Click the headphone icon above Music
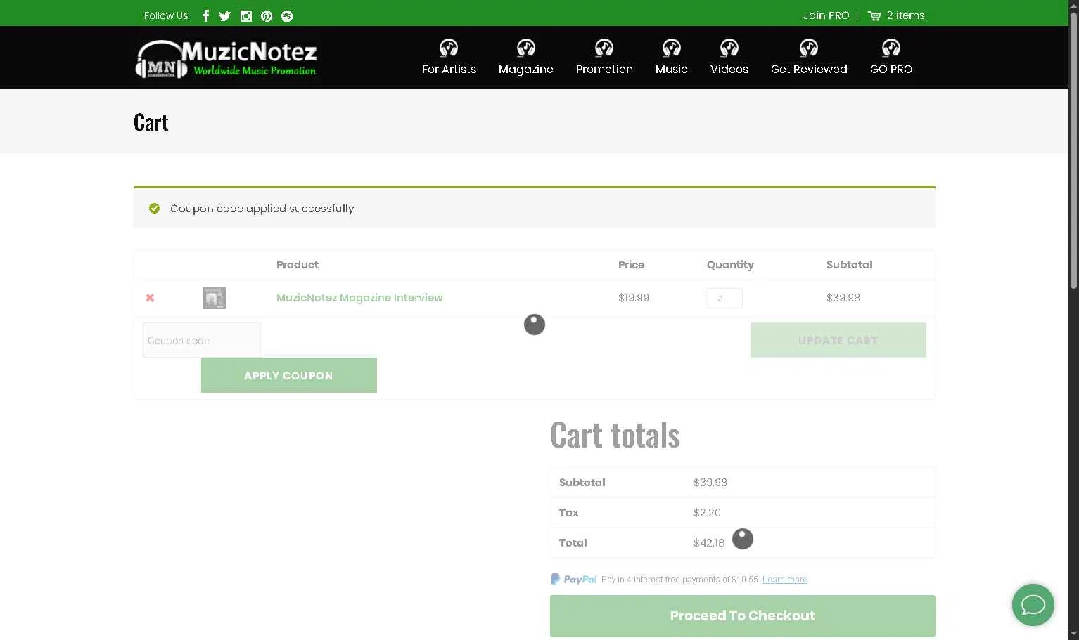The width and height of the screenshot is (1079, 640). point(672,48)
